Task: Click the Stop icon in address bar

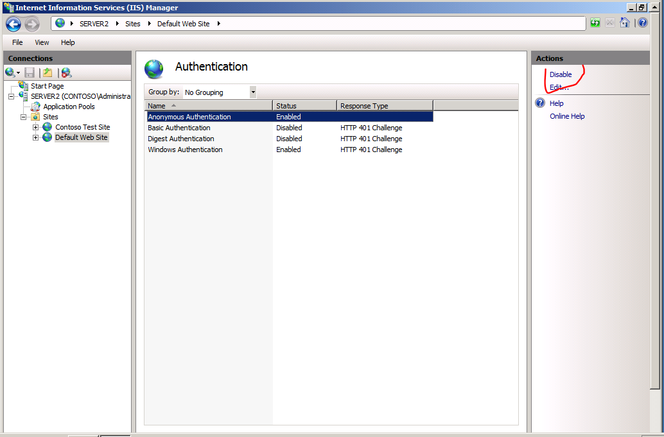Action: 610,23
